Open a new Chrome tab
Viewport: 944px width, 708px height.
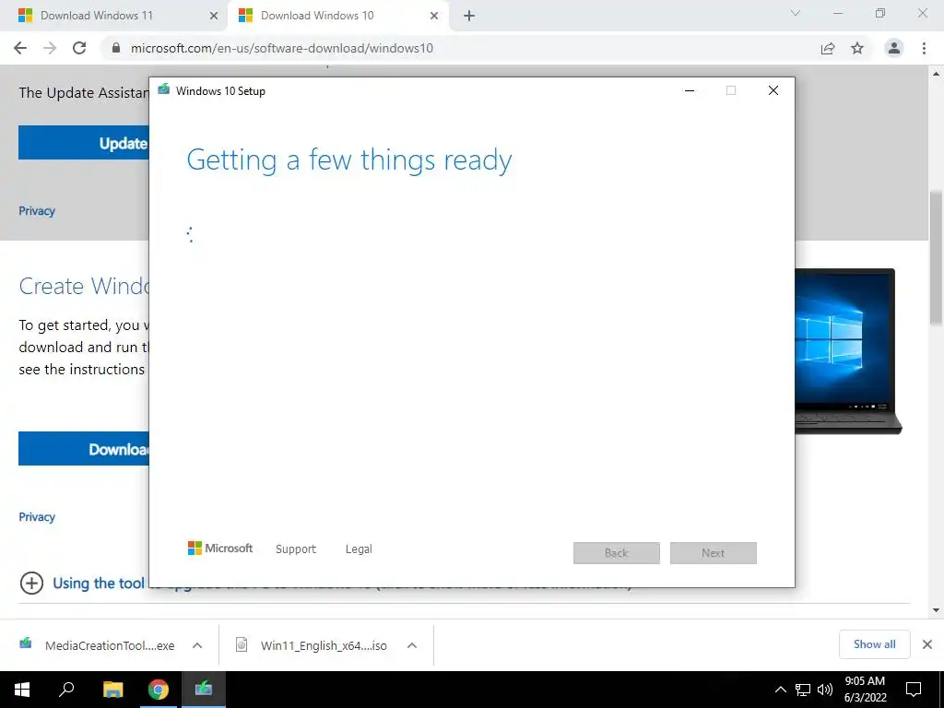point(469,16)
